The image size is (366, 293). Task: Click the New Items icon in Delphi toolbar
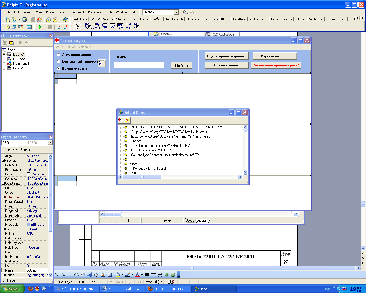tap(7, 20)
